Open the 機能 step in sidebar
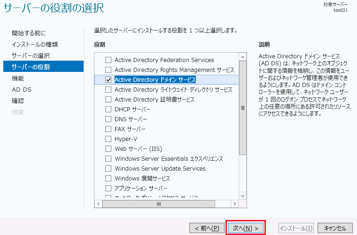The image size is (357, 235). (x=18, y=78)
